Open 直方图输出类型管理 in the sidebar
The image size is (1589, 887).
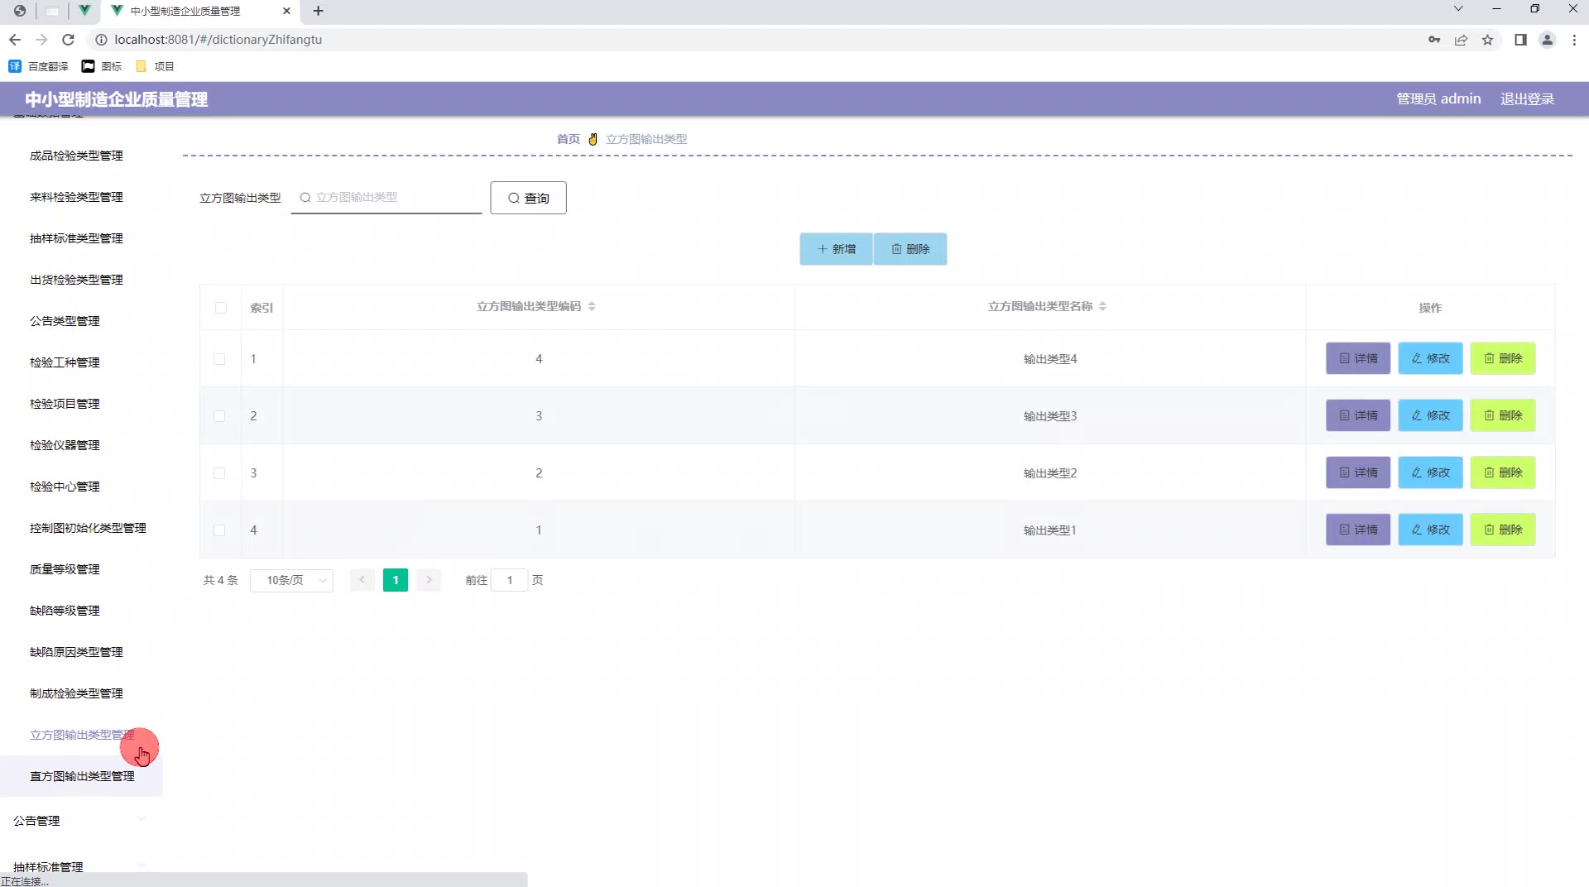pos(82,776)
